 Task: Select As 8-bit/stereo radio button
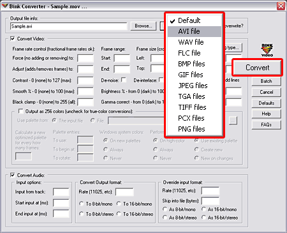click(x=165, y=217)
